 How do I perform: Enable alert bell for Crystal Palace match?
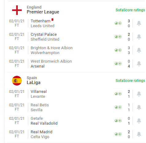(x=139, y=37)
